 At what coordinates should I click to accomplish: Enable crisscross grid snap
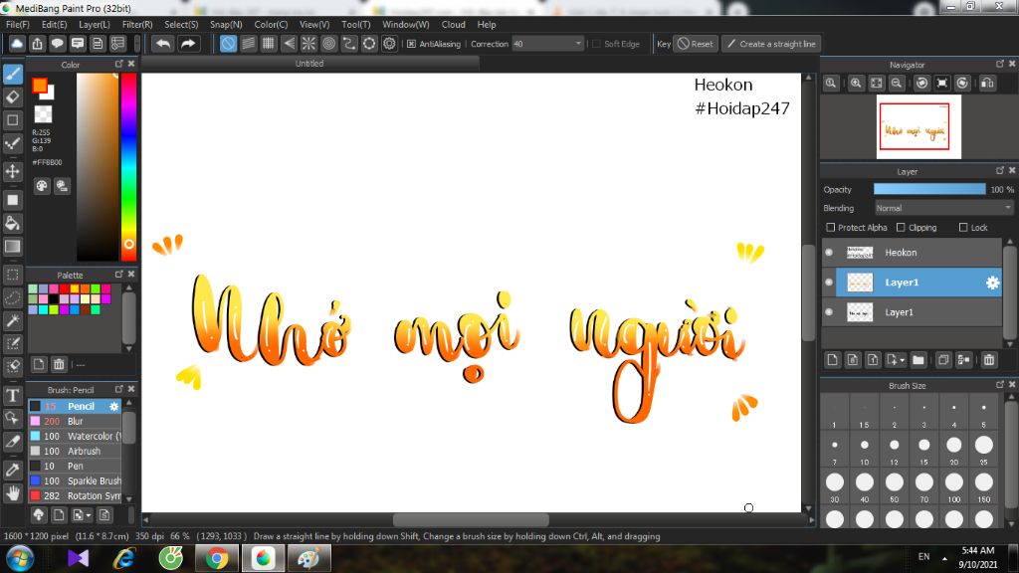coord(269,44)
